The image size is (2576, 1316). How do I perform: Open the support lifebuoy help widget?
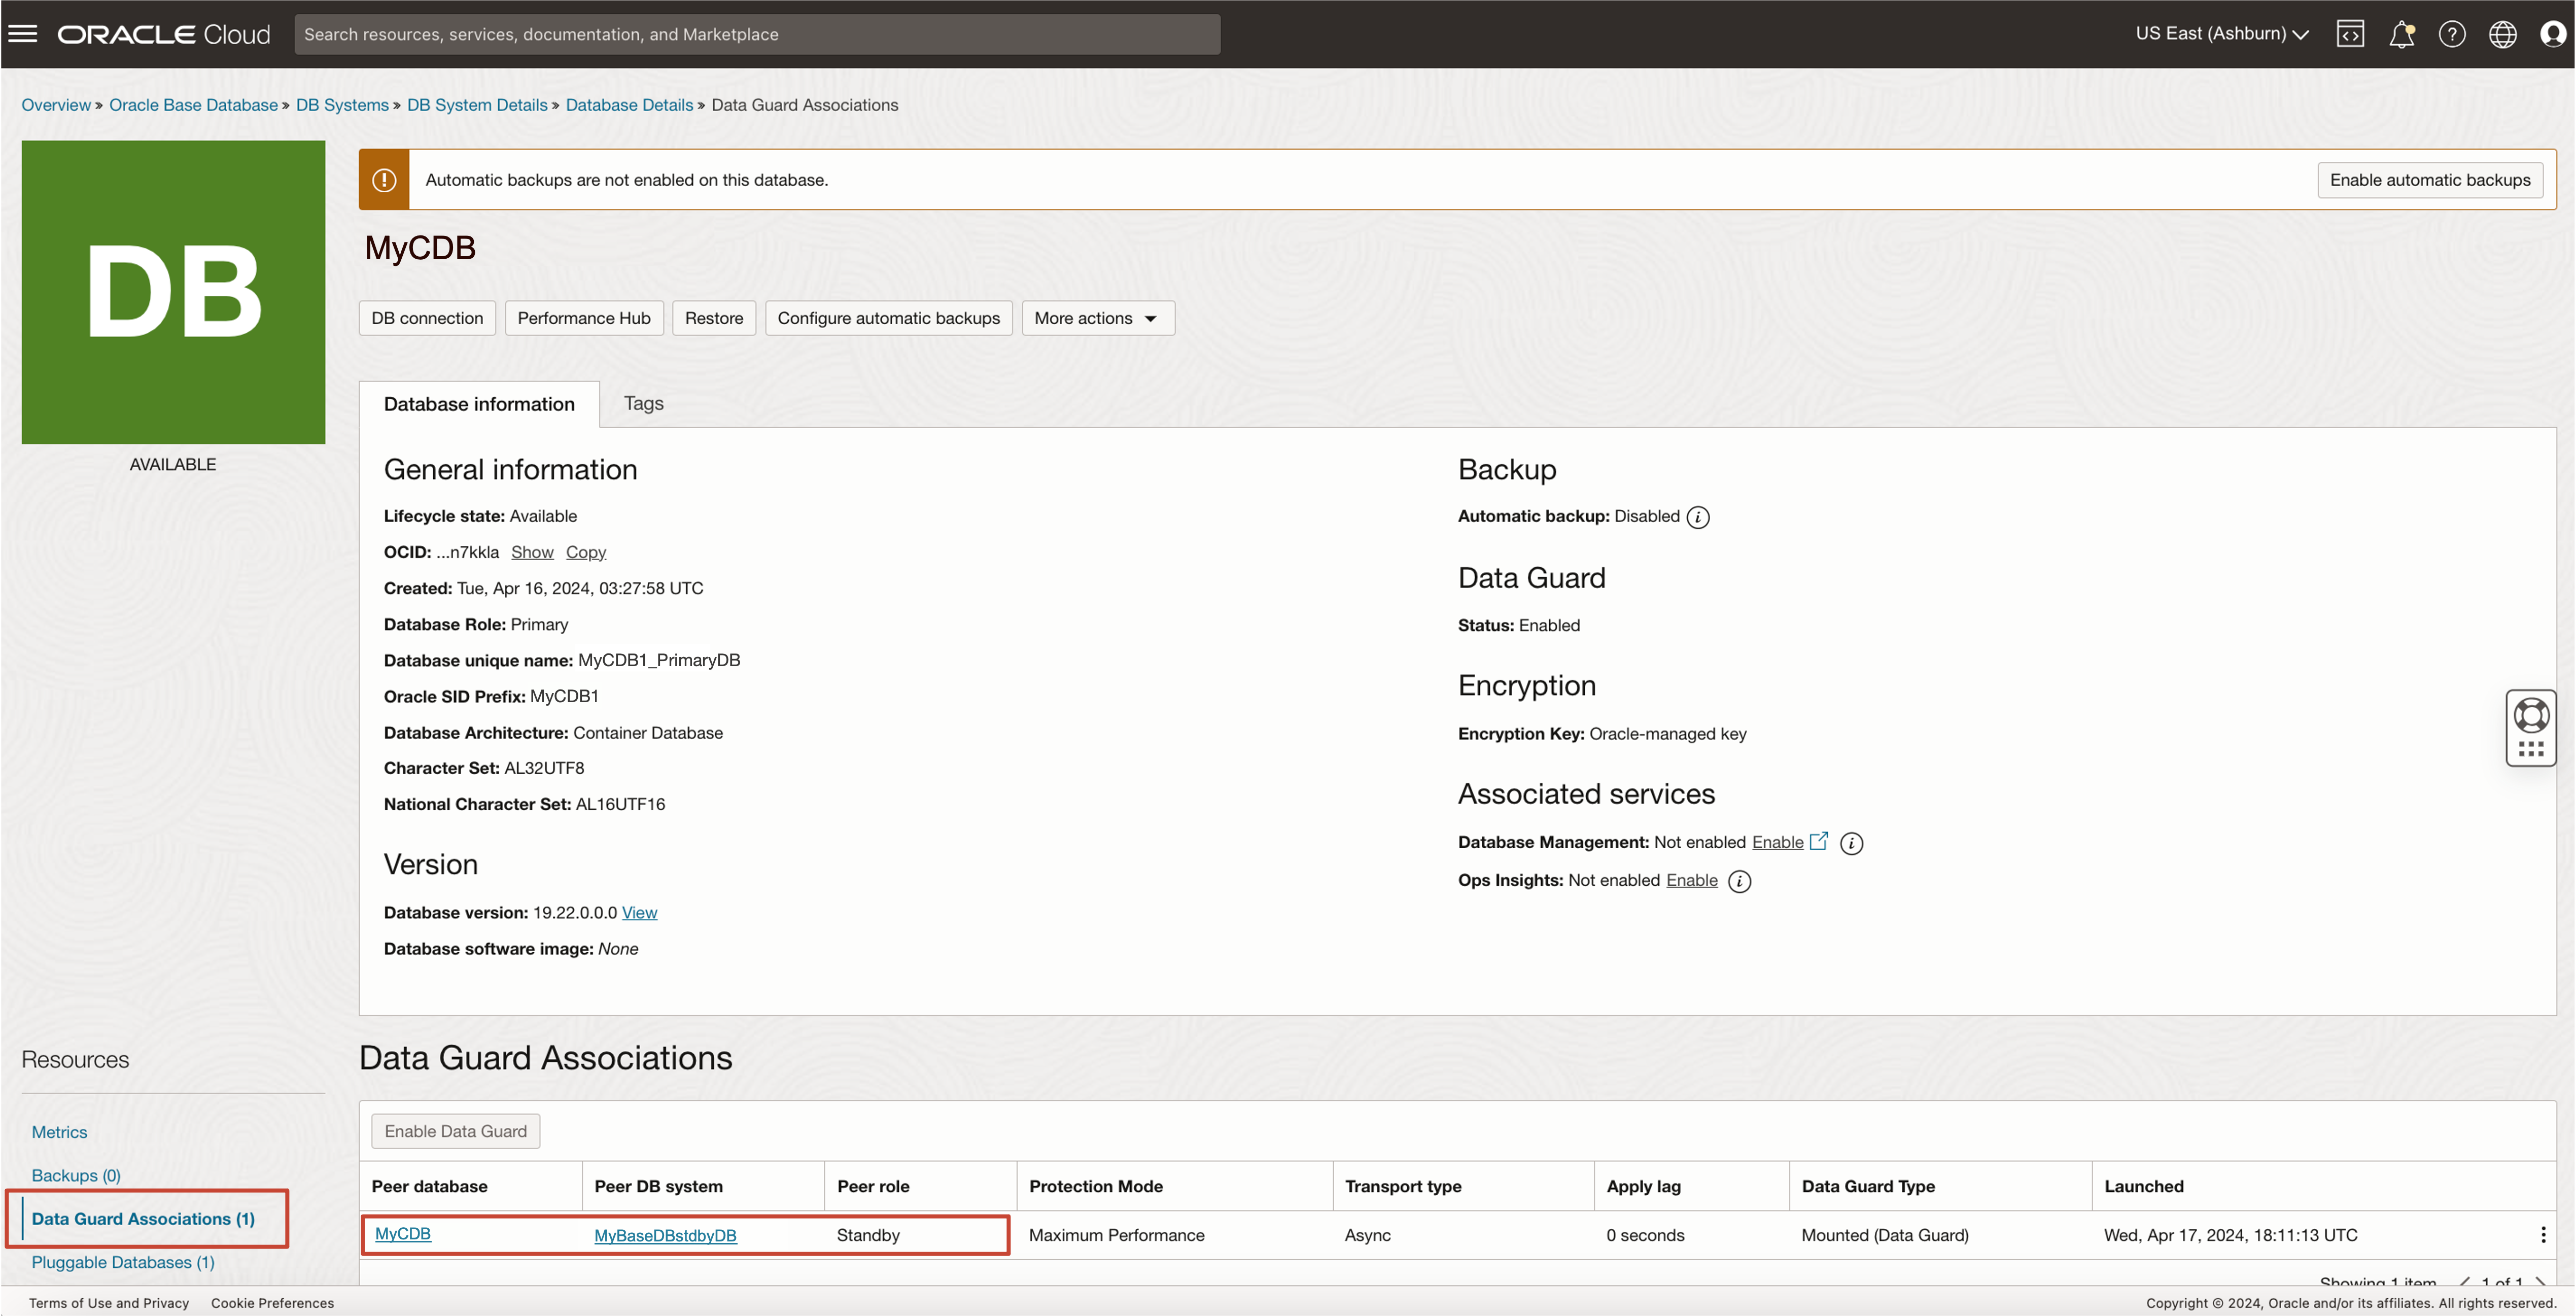click(2531, 715)
